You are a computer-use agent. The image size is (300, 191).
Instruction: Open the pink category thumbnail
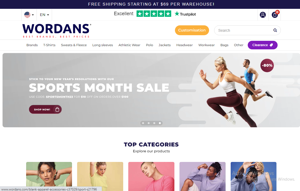[151, 176]
